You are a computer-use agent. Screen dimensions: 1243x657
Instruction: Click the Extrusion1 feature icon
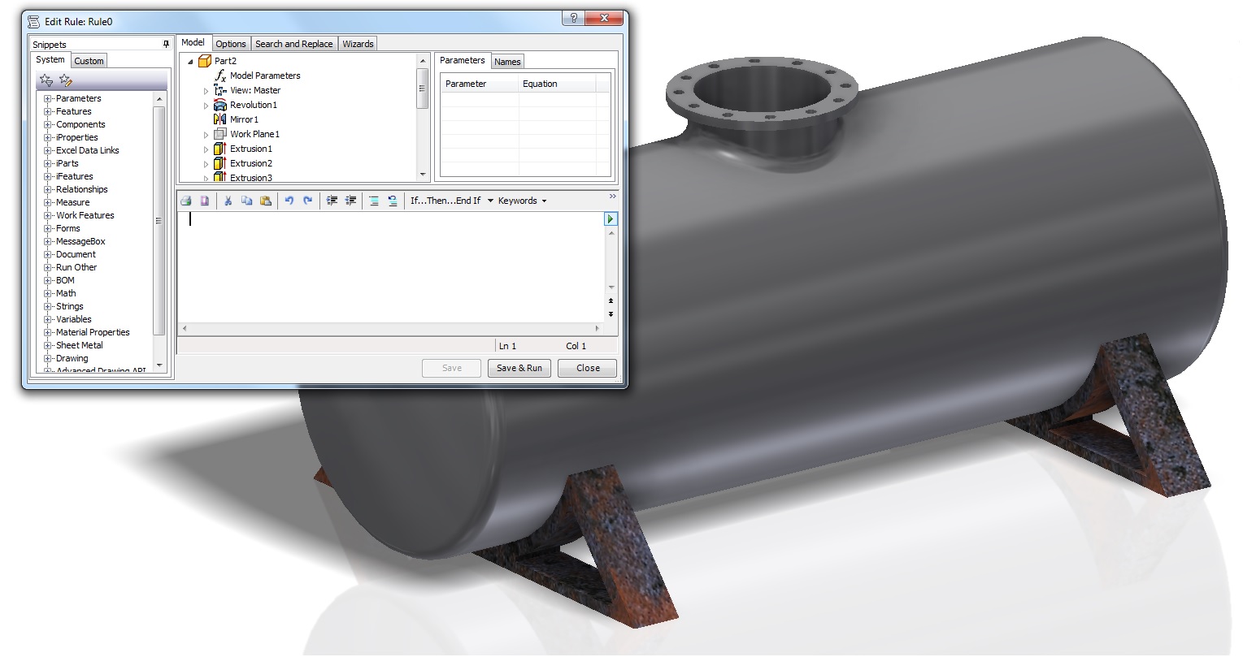point(219,149)
